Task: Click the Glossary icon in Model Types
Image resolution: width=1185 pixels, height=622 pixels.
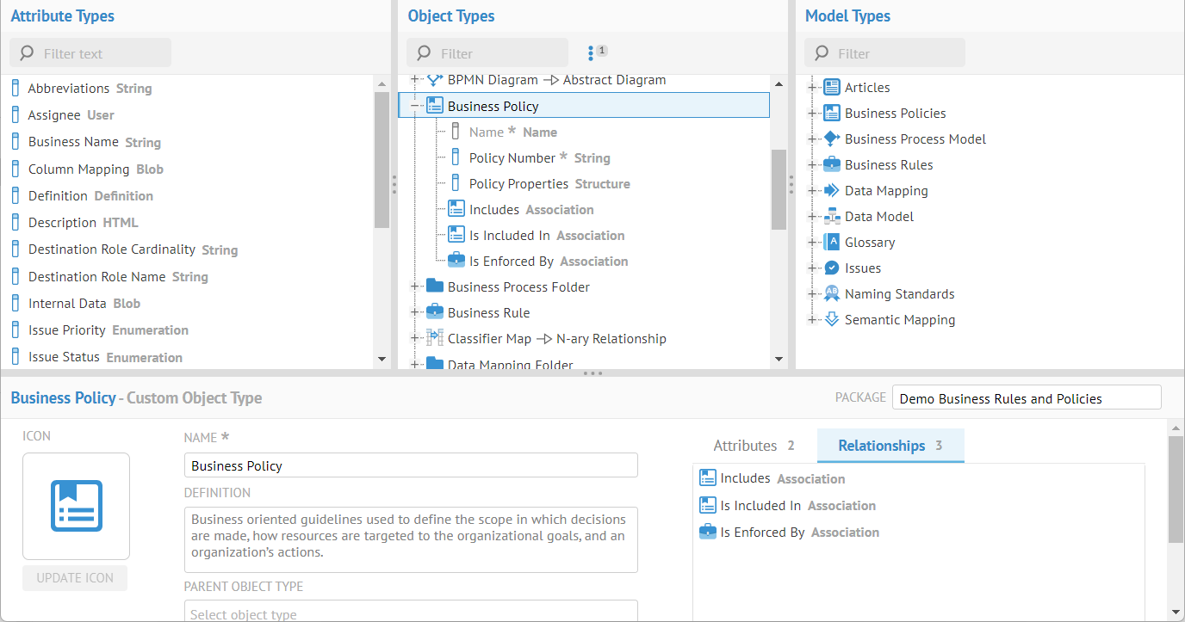Action: pos(832,242)
